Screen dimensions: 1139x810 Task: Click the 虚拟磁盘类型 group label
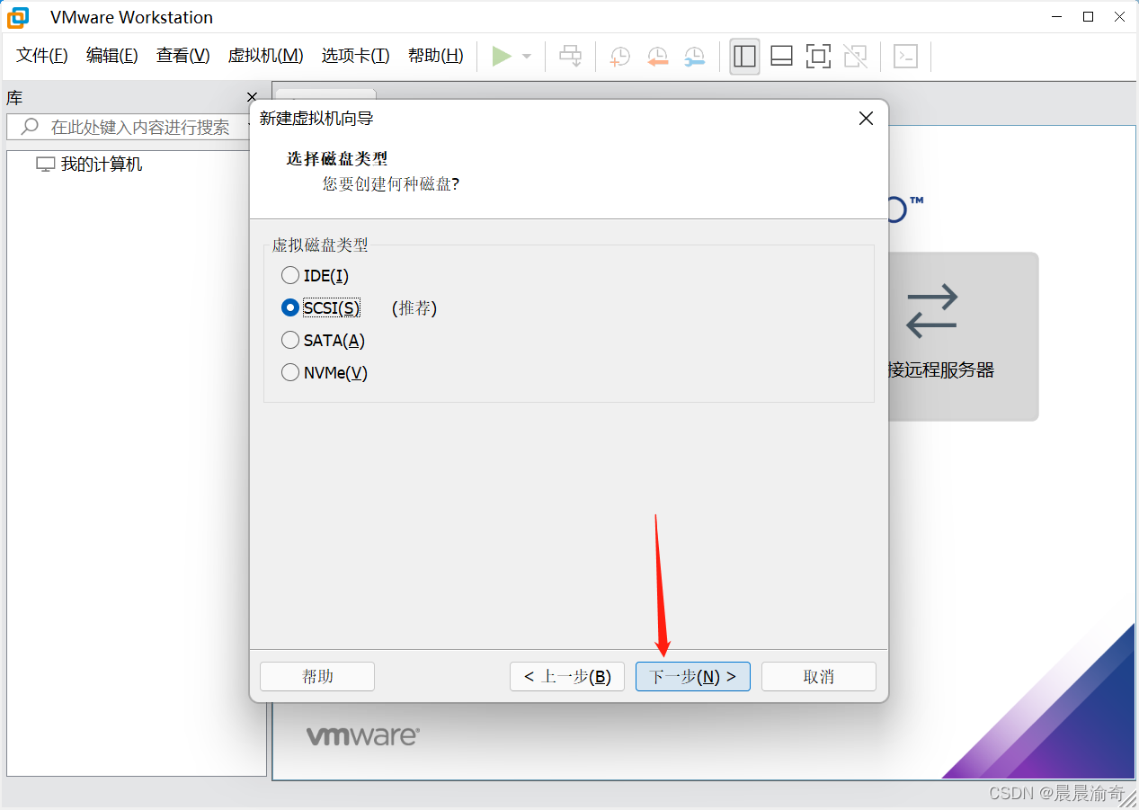point(320,245)
